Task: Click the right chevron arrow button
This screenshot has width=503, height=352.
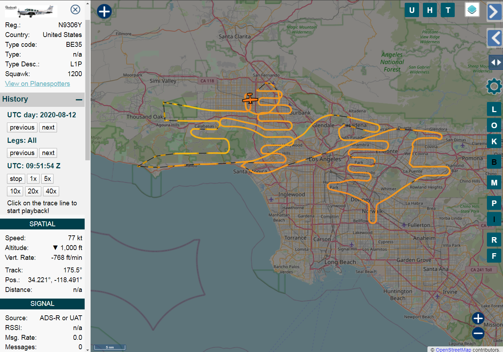Action: [x=494, y=12]
